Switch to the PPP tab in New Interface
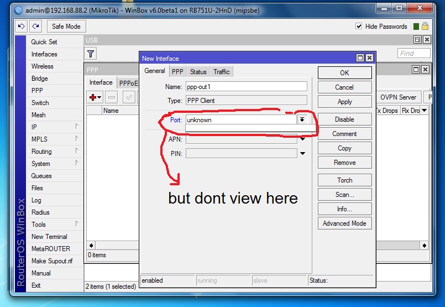The image size is (445, 307). click(177, 71)
